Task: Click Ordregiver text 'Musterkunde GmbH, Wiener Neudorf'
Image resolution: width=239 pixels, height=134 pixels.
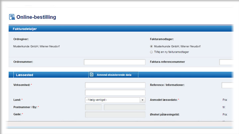Action: point(36,46)
